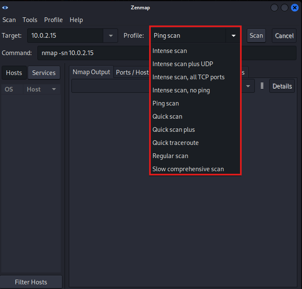Open the Profile menu
The height and width of the screenshot is (289, 302).
pos(54,20)
